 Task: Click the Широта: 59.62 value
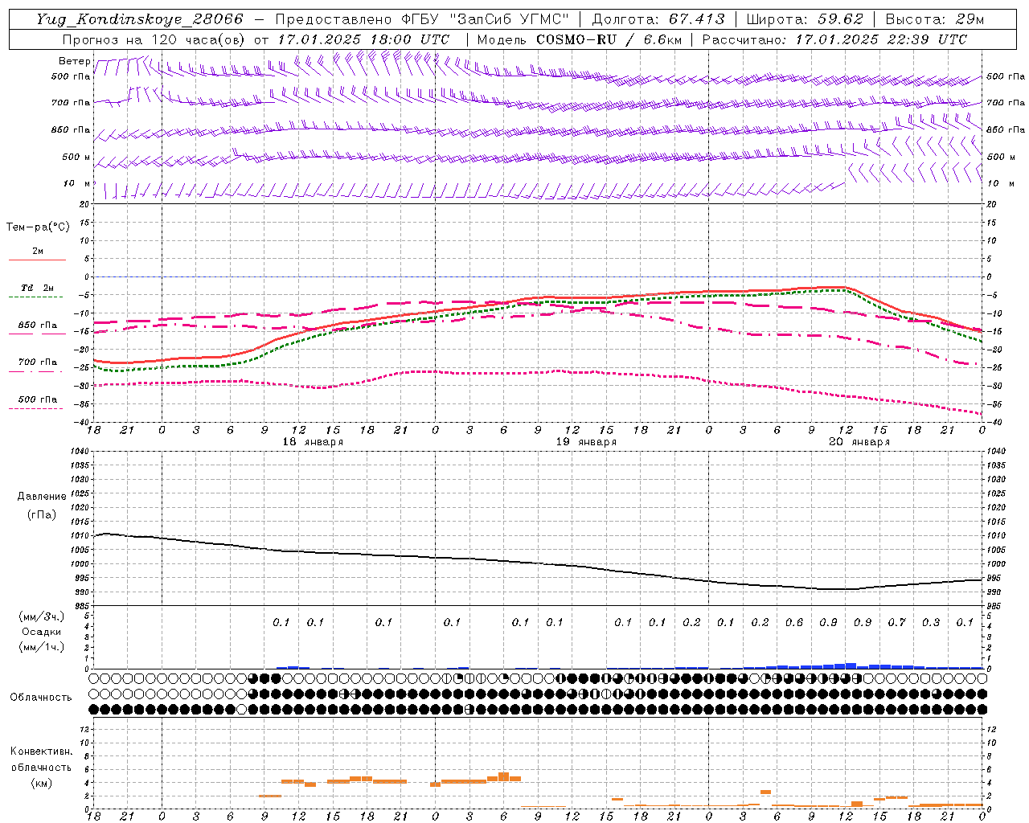805,19
